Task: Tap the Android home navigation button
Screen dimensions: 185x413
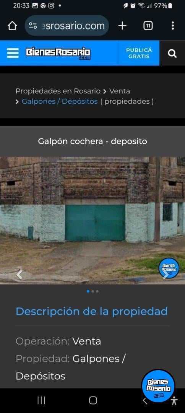Action: [93, 400]
